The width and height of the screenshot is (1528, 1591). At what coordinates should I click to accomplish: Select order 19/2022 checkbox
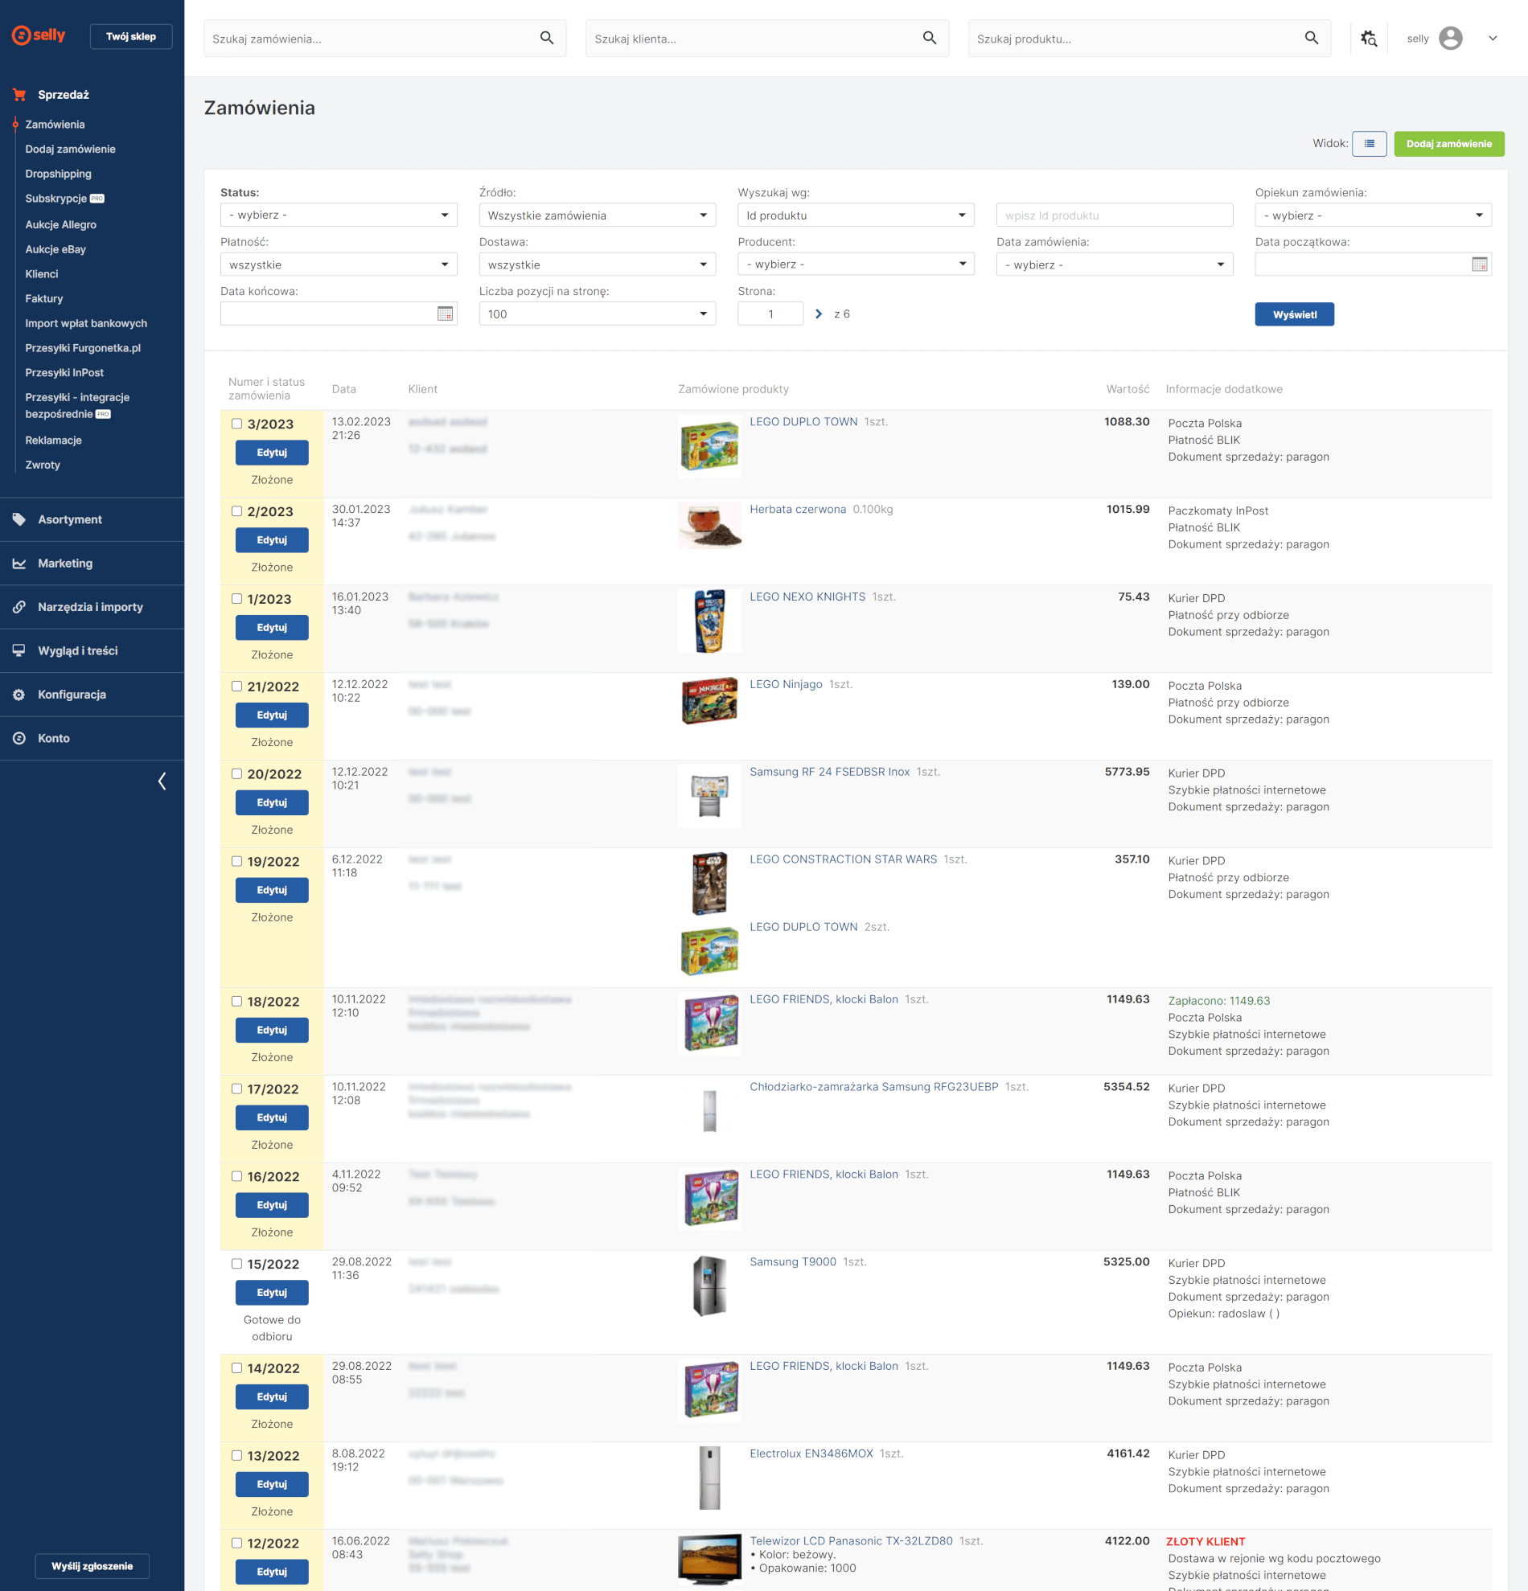pos(237,862)
